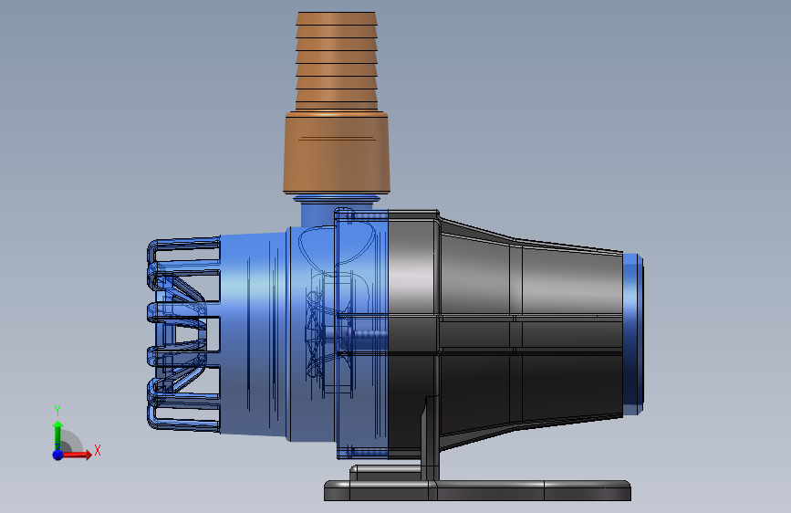Select the blue inlet strainer cage
The width and height of the screenshot is (791, 513).
tap(183, 334)
